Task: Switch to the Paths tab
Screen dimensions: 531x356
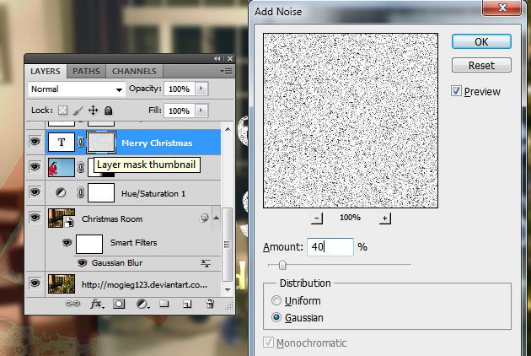Action: click(86, 71)
